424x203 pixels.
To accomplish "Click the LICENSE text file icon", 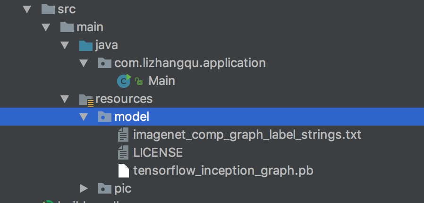I will (123, 152).
